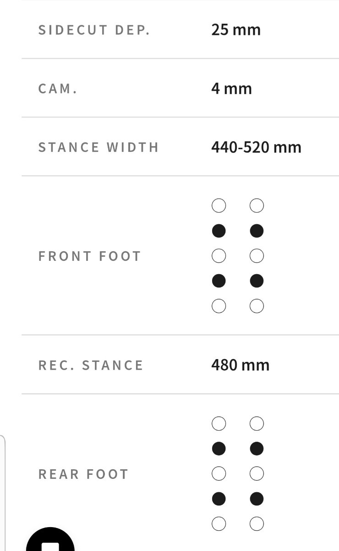Click the REC. STANCE label

coord(91,365)
